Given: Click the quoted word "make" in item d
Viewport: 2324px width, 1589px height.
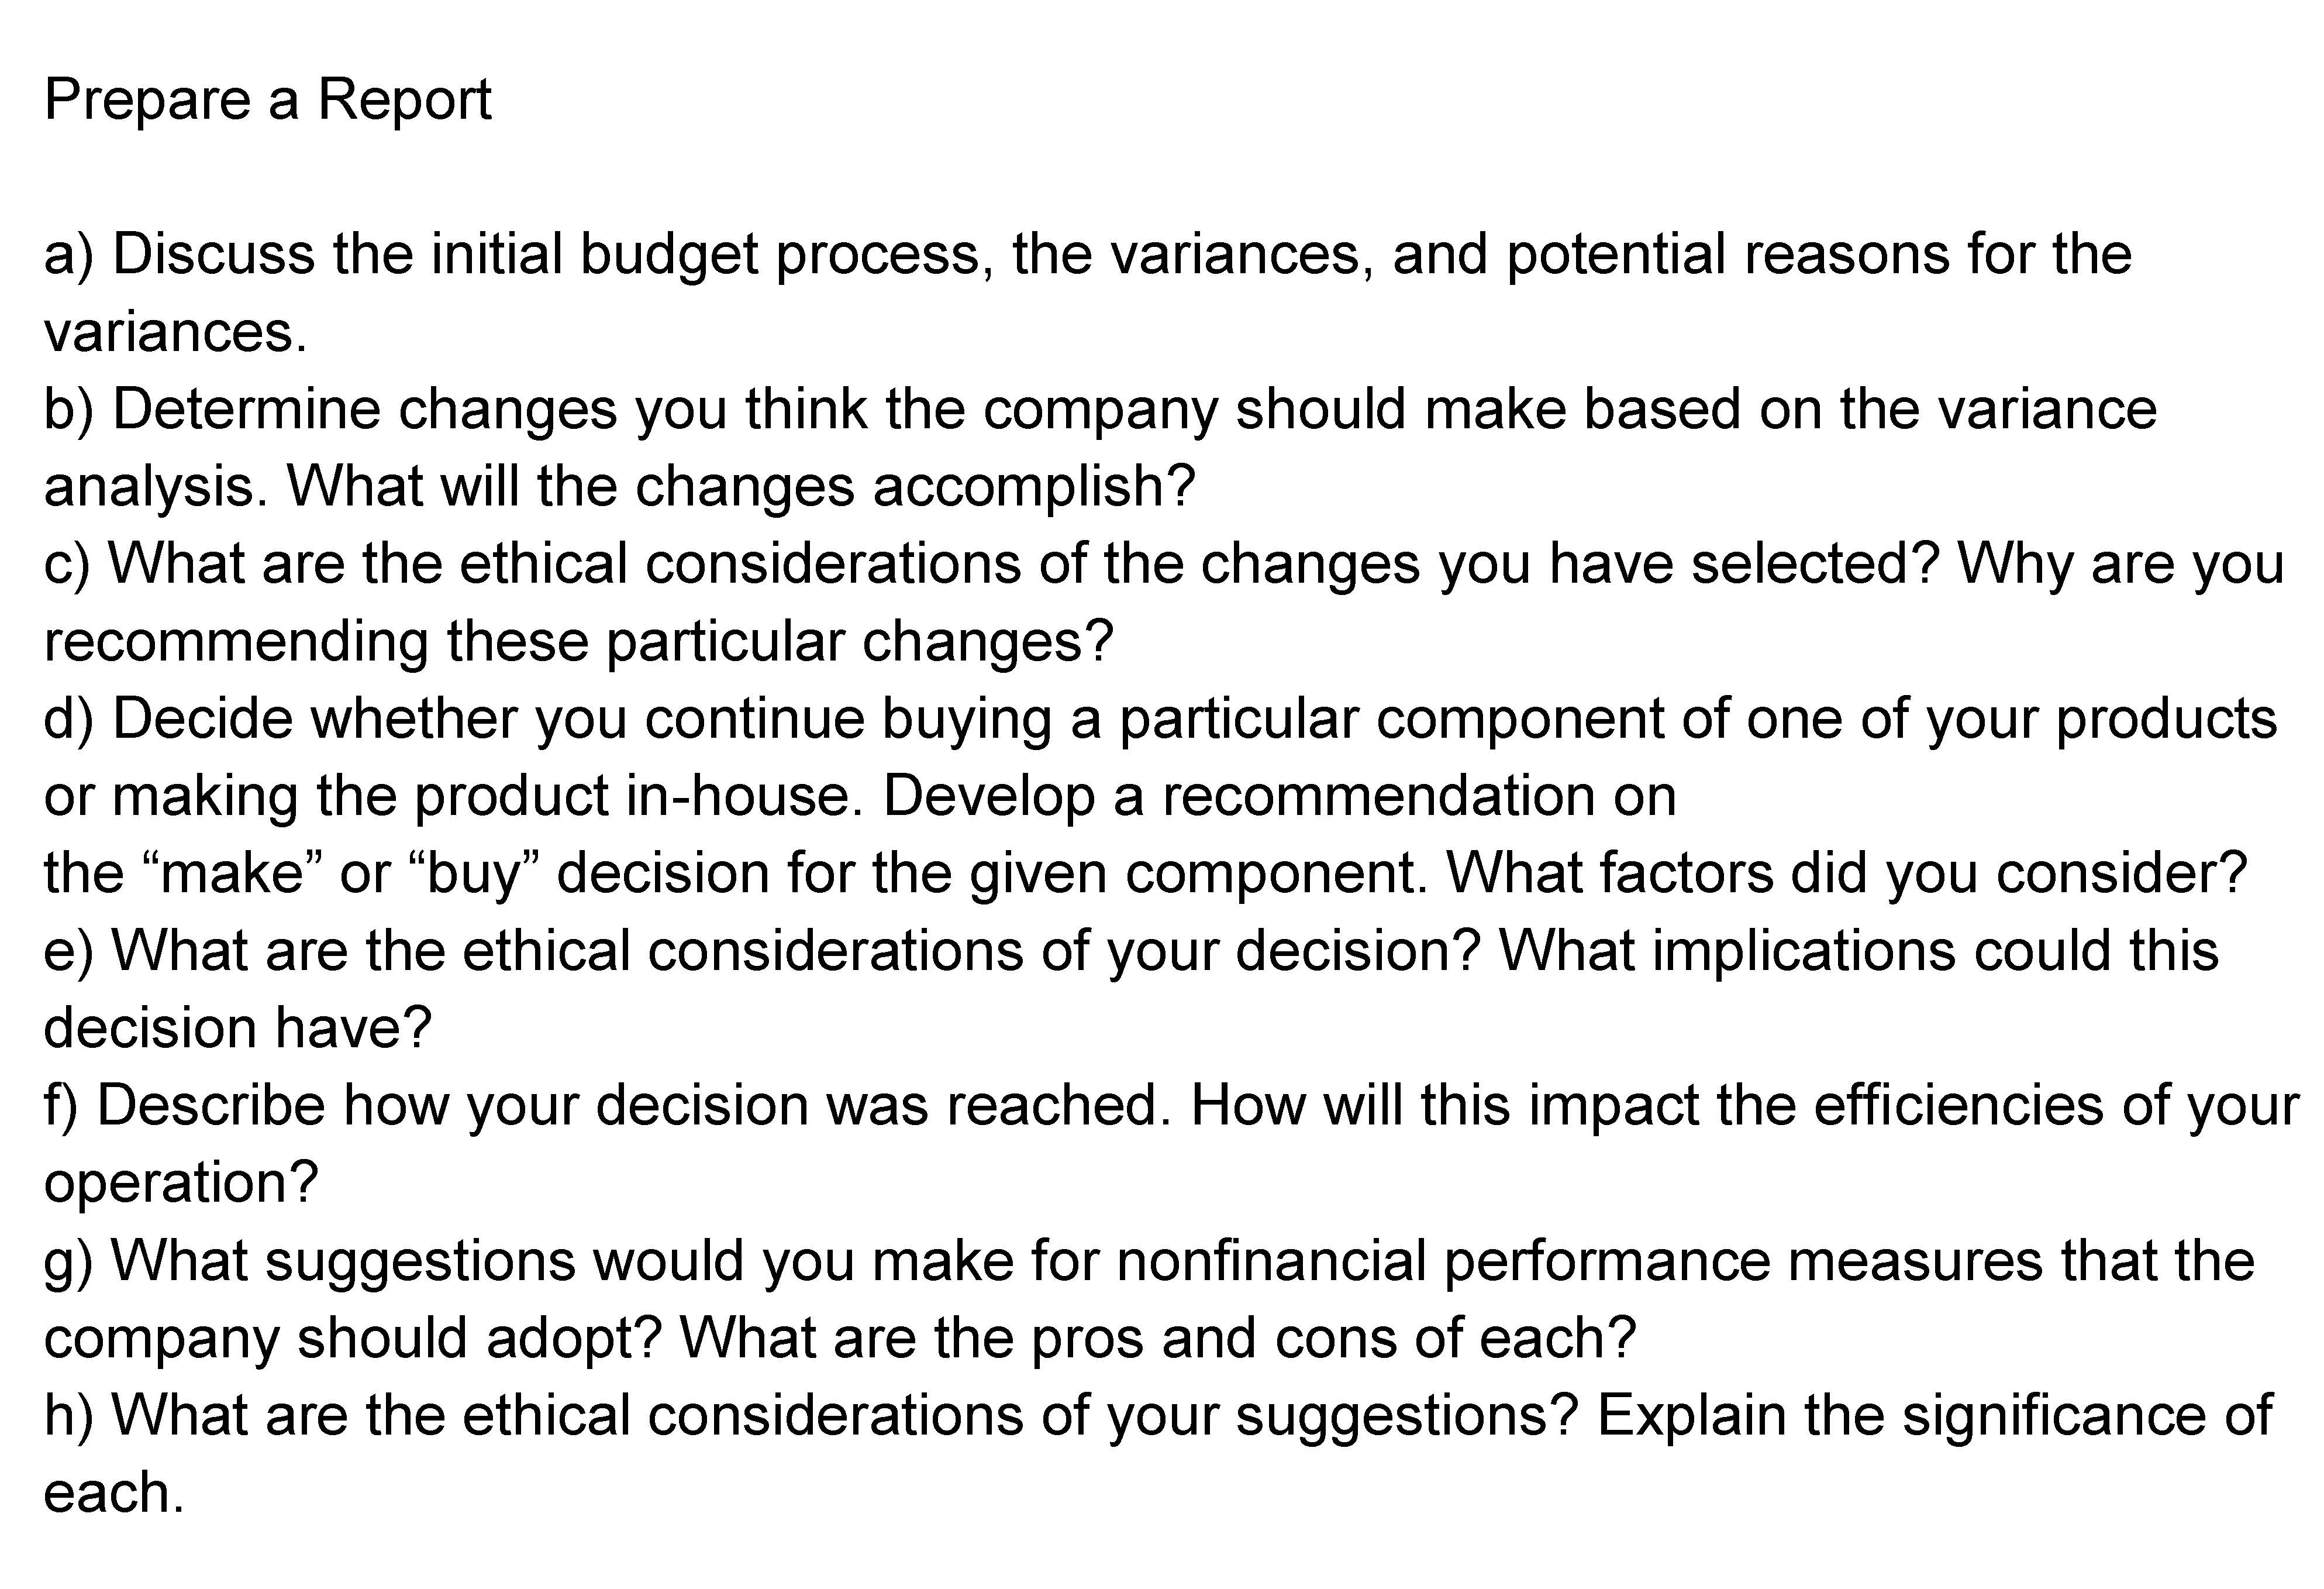Looking at the screenshot, I should click(232, 873).
